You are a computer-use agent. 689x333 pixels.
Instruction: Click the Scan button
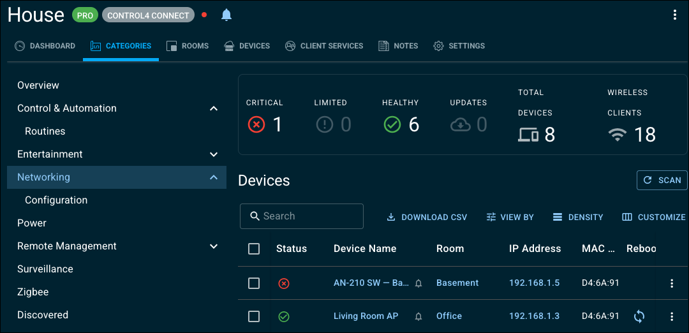(662, 180)
